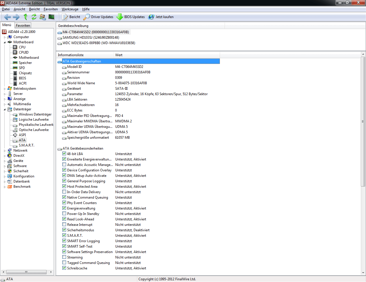This screenshot has height=282, width=366.
Task: Go back with the blue left arrow
Action: click(x=8, y=17)
